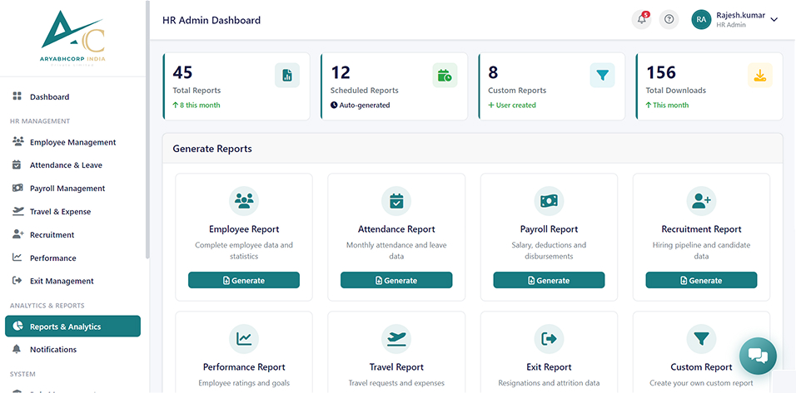This screenshot has width=796, height=393.
Task: Click the Custom Reports filter icon
Action: pos(602,76)
